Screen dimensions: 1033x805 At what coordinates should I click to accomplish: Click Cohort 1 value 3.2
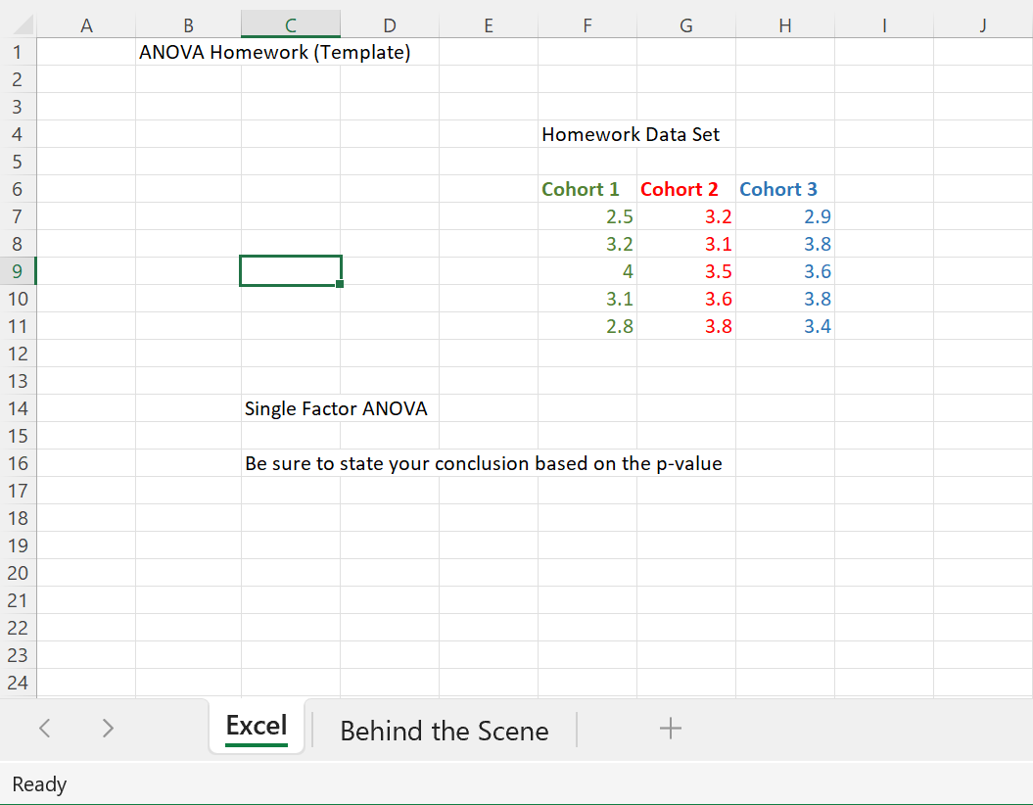tap(587, 244)
